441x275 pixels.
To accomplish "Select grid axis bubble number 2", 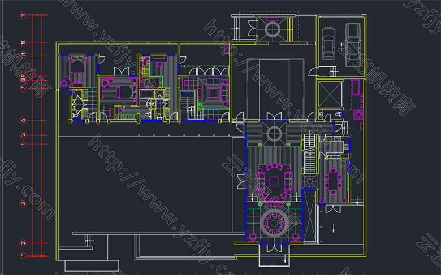I will (23, 243).
